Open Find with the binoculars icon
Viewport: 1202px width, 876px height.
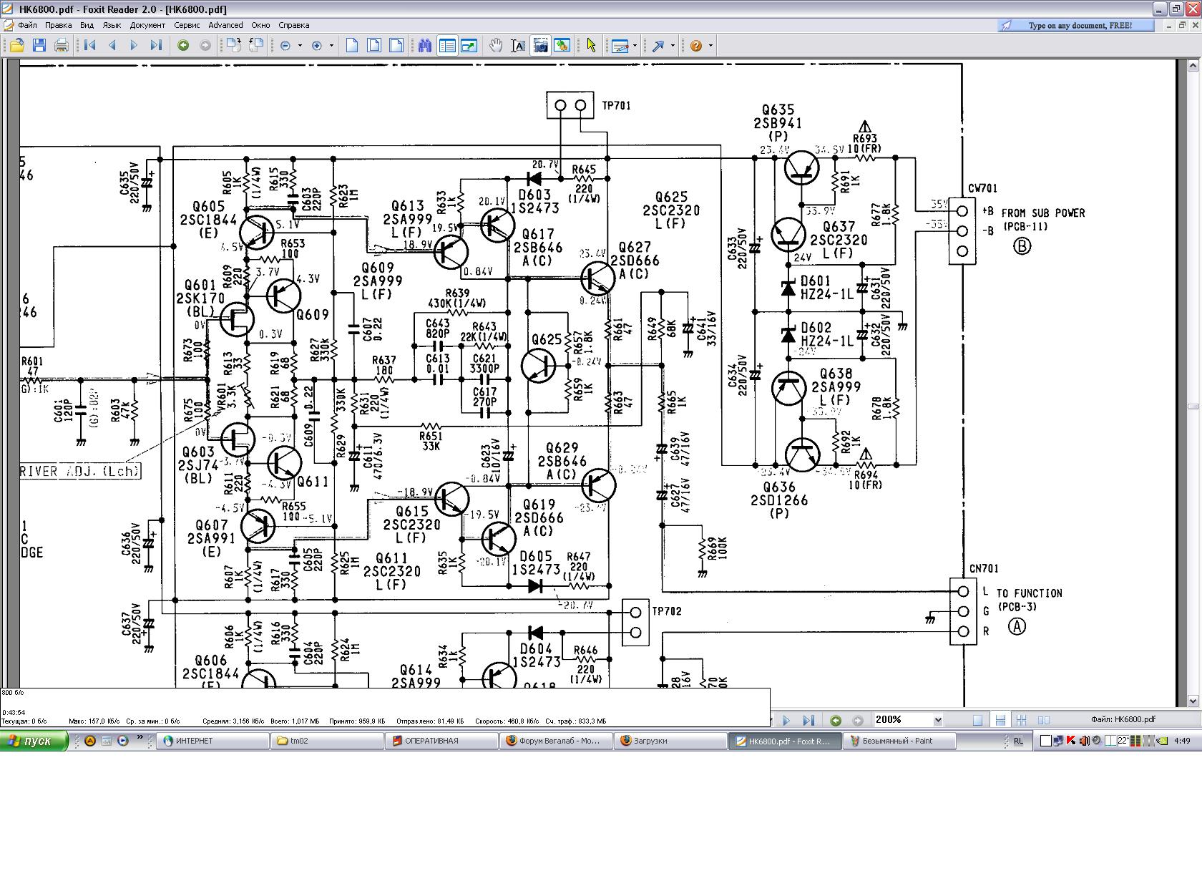425,46
